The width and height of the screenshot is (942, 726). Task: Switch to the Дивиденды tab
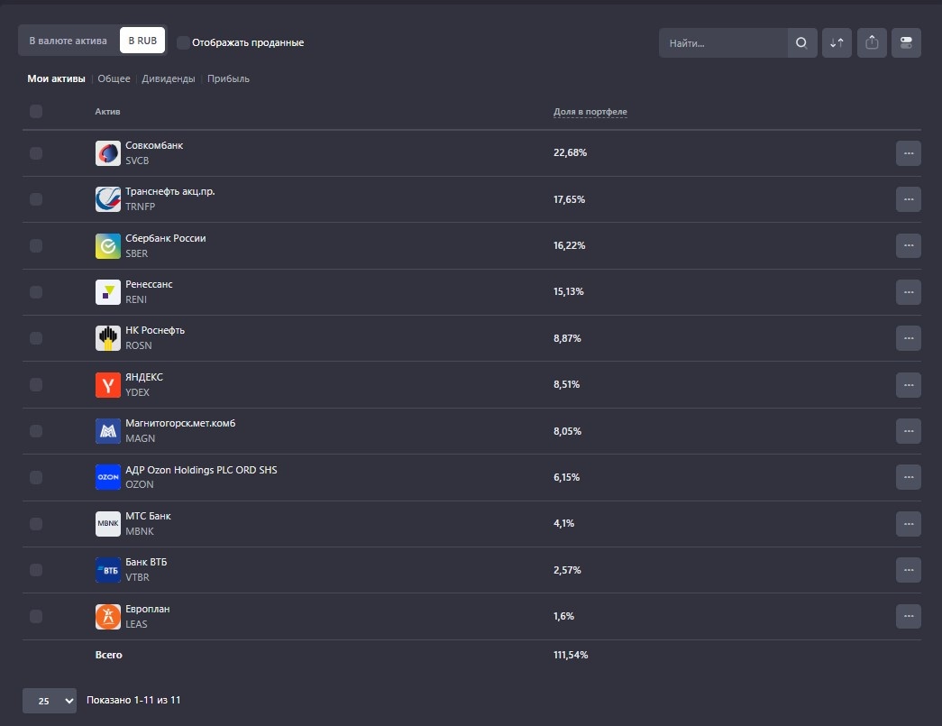(x=169, y=78)
